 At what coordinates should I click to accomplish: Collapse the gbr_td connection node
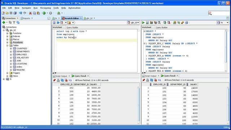pyautogui.click(x=4, y=30)
